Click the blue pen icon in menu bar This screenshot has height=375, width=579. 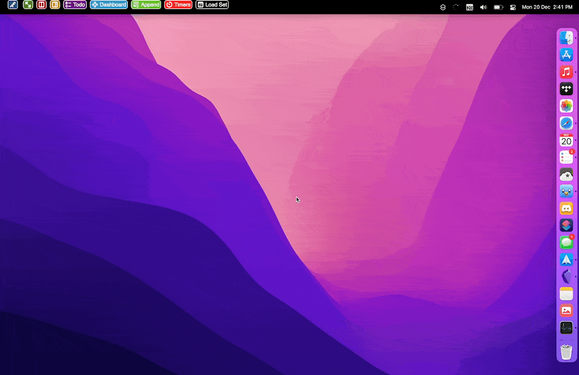point(13,5)
